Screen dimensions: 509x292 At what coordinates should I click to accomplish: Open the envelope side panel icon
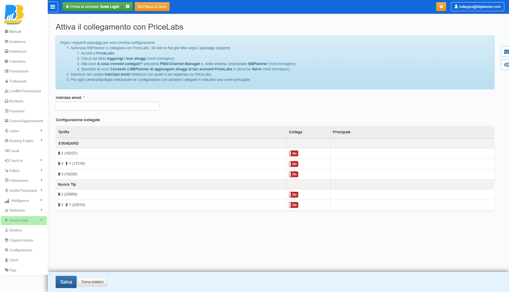(x=506, y=52)
